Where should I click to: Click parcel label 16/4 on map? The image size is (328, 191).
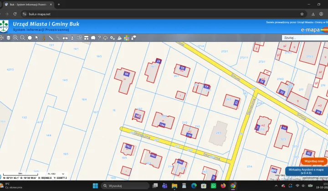84,99
